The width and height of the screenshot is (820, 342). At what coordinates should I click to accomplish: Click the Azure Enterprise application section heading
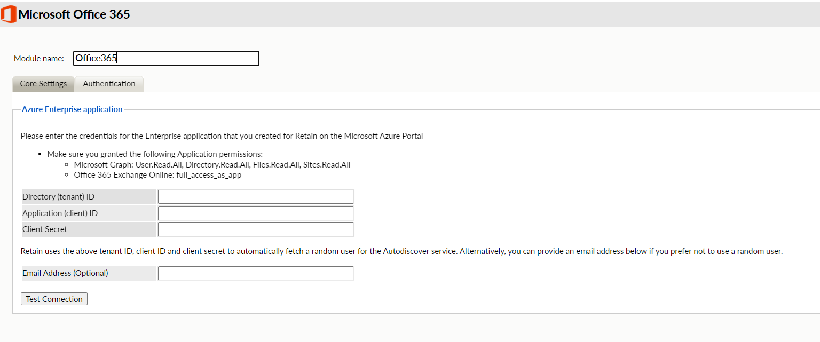pyautogui.click(x=72, y=109)
